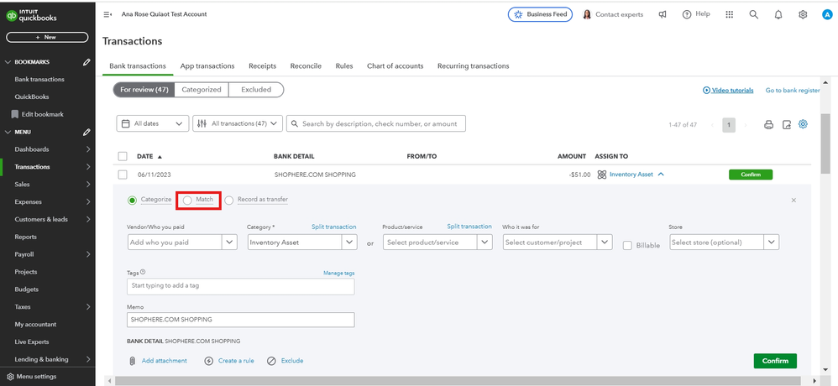Select the Record as transfer option
This screenshot has width=838, height=386.
[229, 200]
